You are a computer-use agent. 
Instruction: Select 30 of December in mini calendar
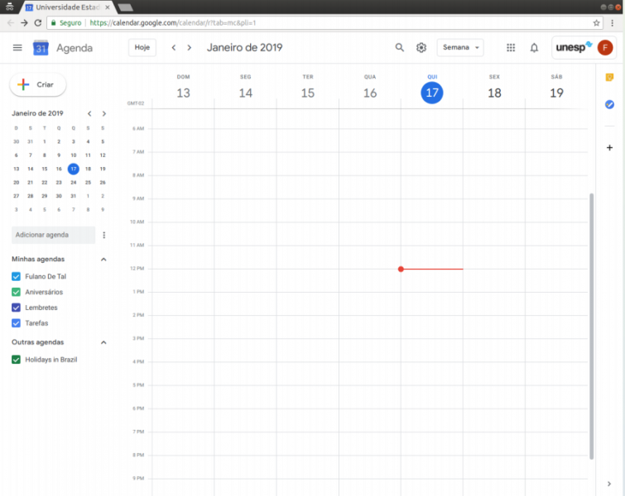point(16,141)
